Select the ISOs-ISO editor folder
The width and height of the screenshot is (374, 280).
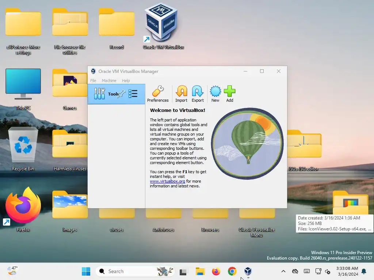(x=304, y=150)
